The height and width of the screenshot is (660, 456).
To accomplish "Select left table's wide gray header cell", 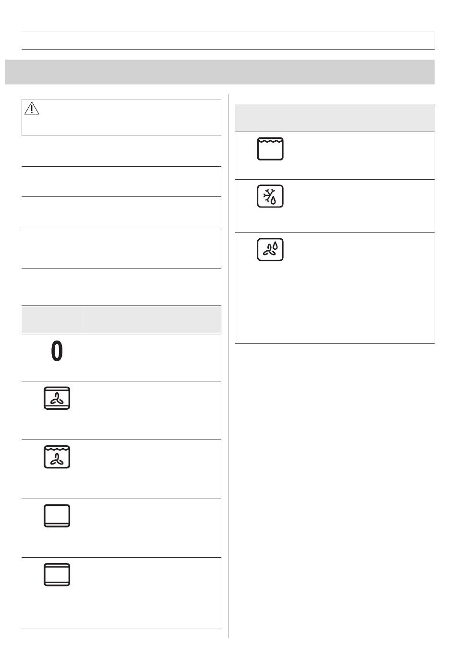I will pyautogui.click(x=152, y=320).
